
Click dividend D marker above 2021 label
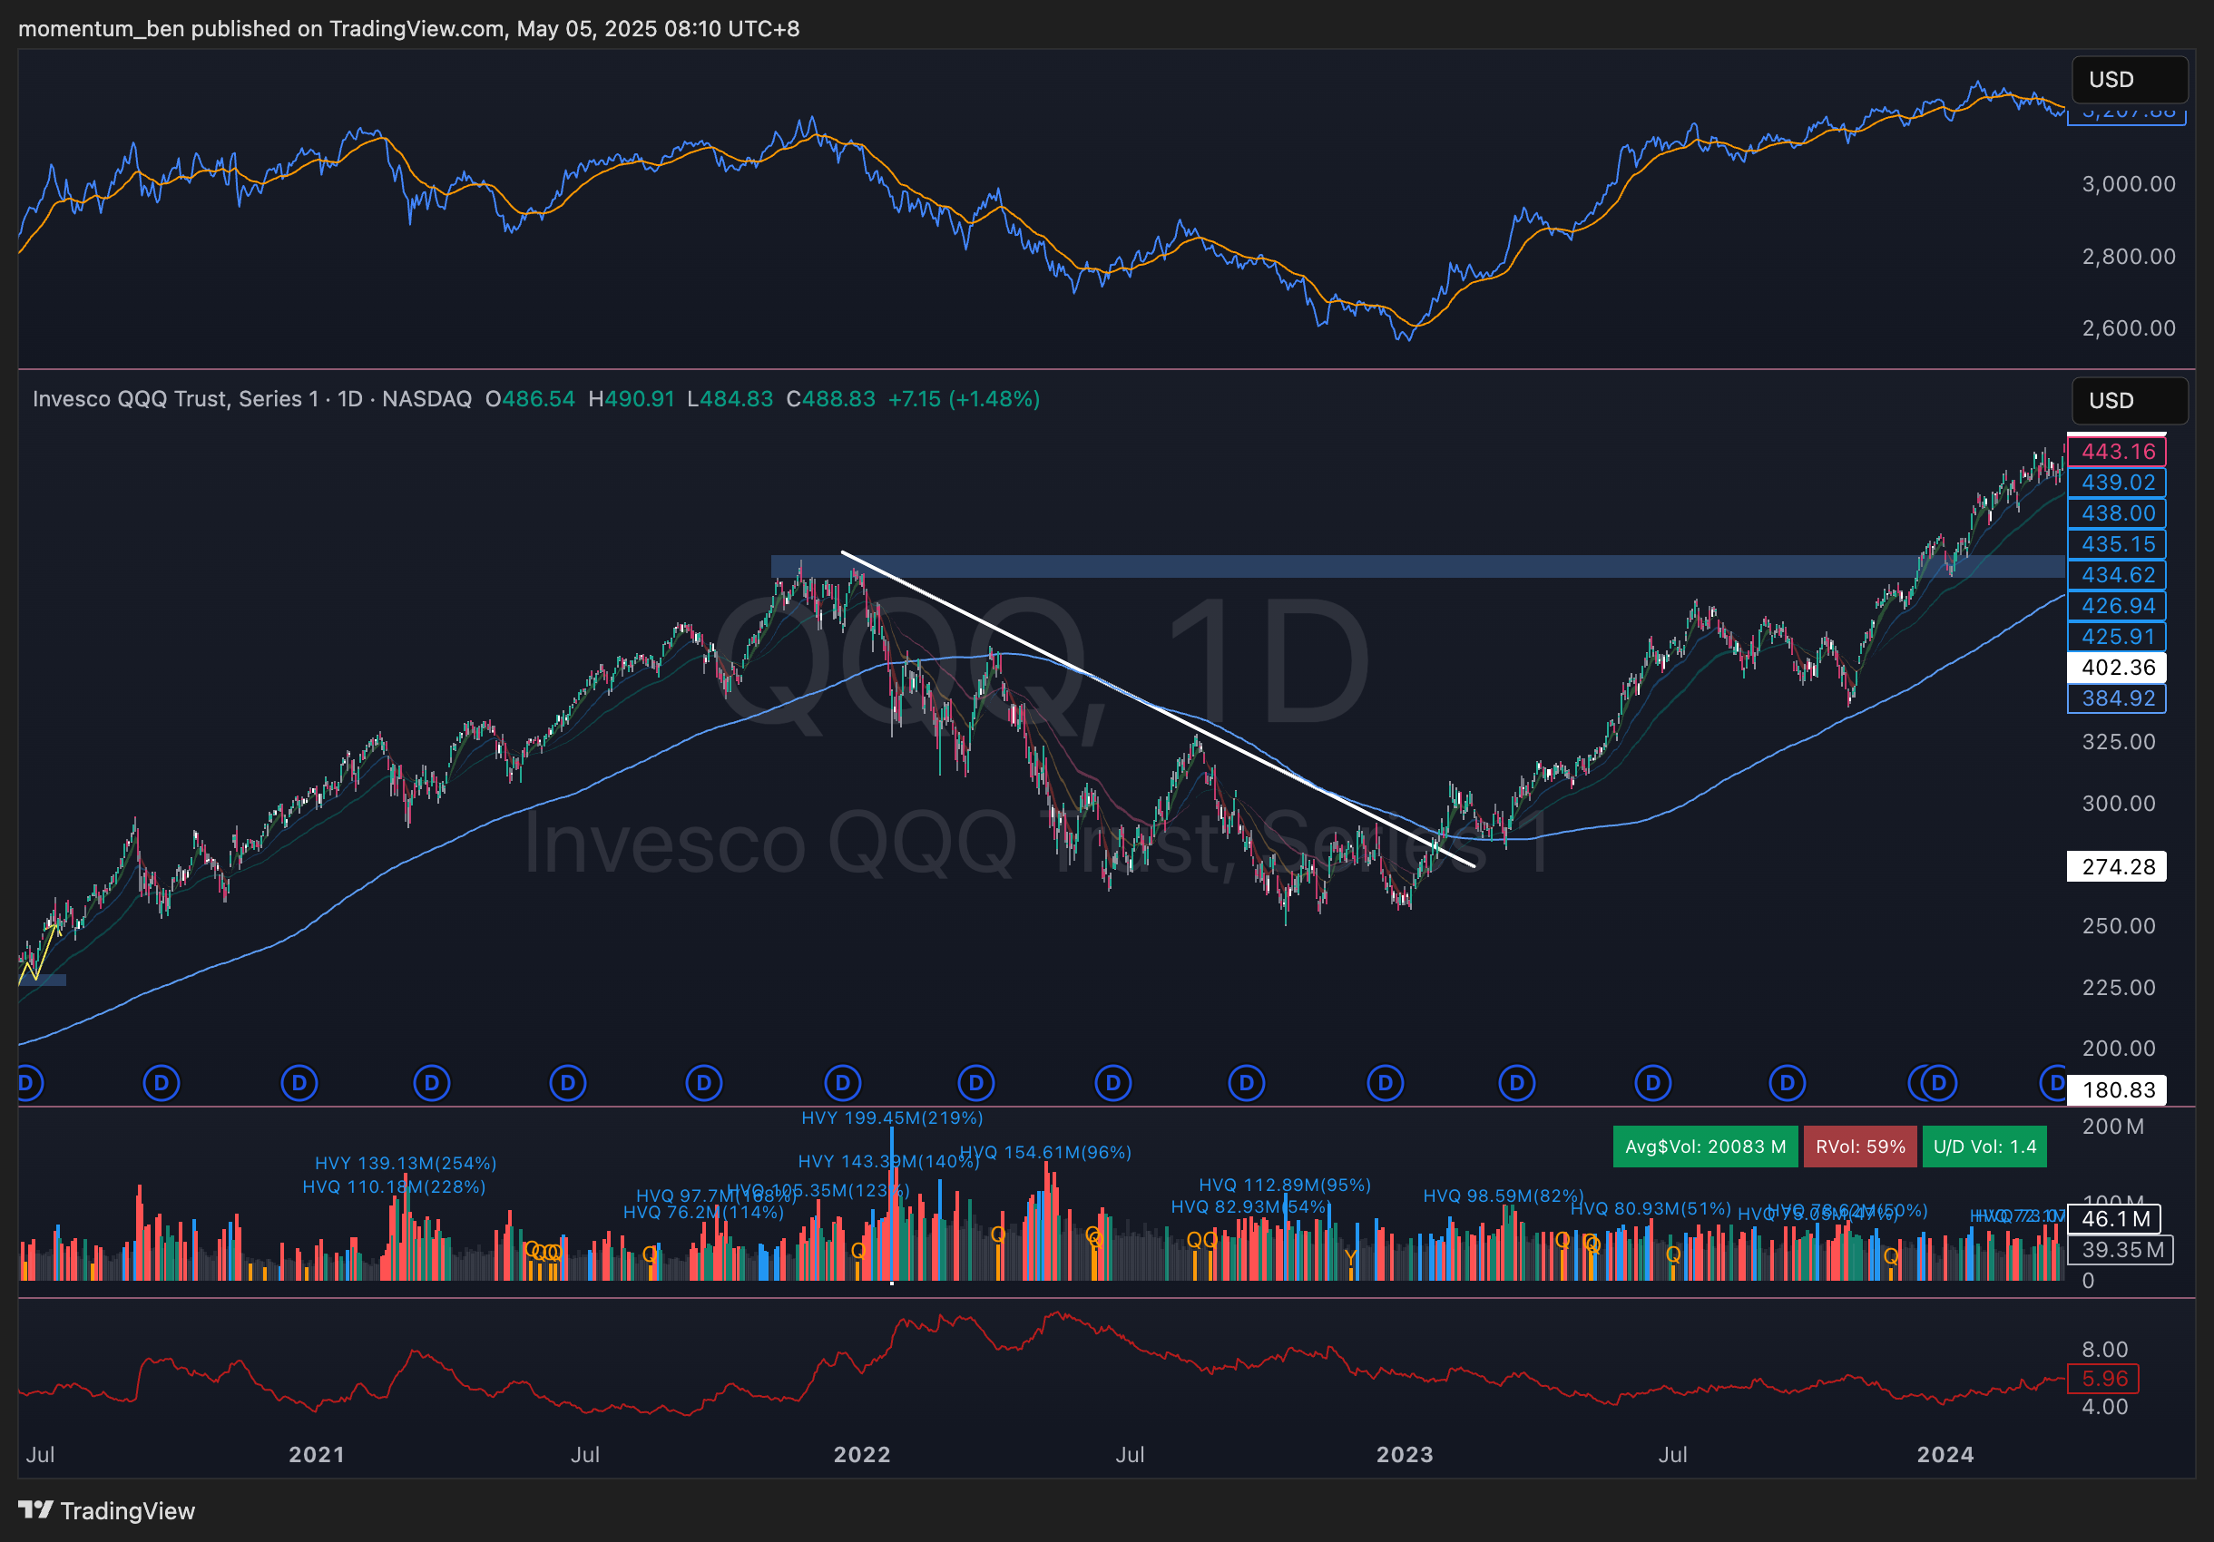click(x=299, y=1083)
